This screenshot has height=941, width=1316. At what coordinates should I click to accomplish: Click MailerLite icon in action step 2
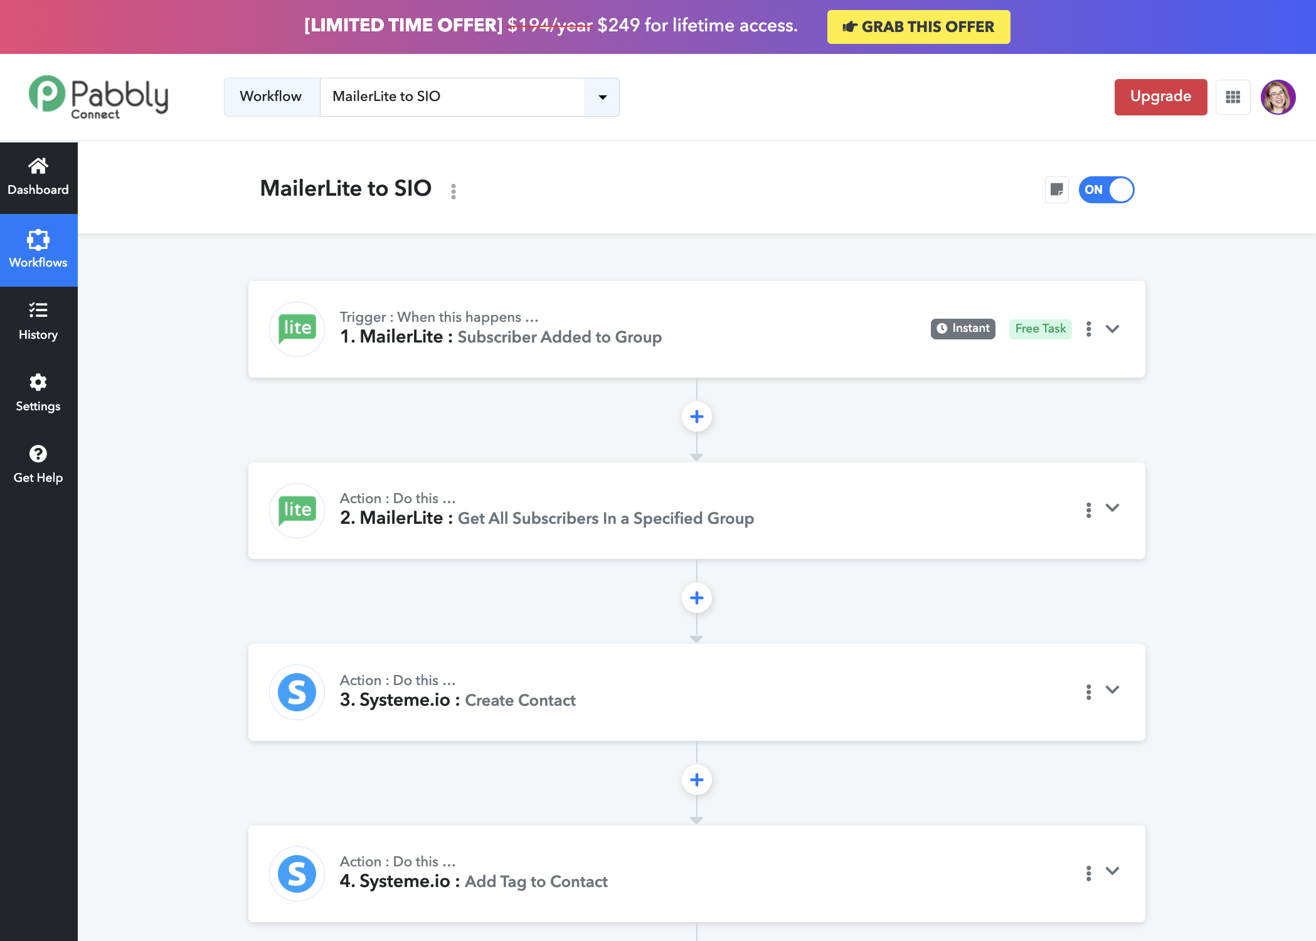297,511
